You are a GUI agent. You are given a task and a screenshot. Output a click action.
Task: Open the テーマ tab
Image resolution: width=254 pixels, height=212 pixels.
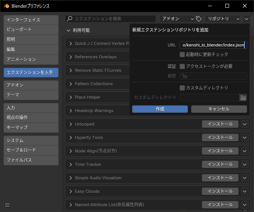click(31, 95)
